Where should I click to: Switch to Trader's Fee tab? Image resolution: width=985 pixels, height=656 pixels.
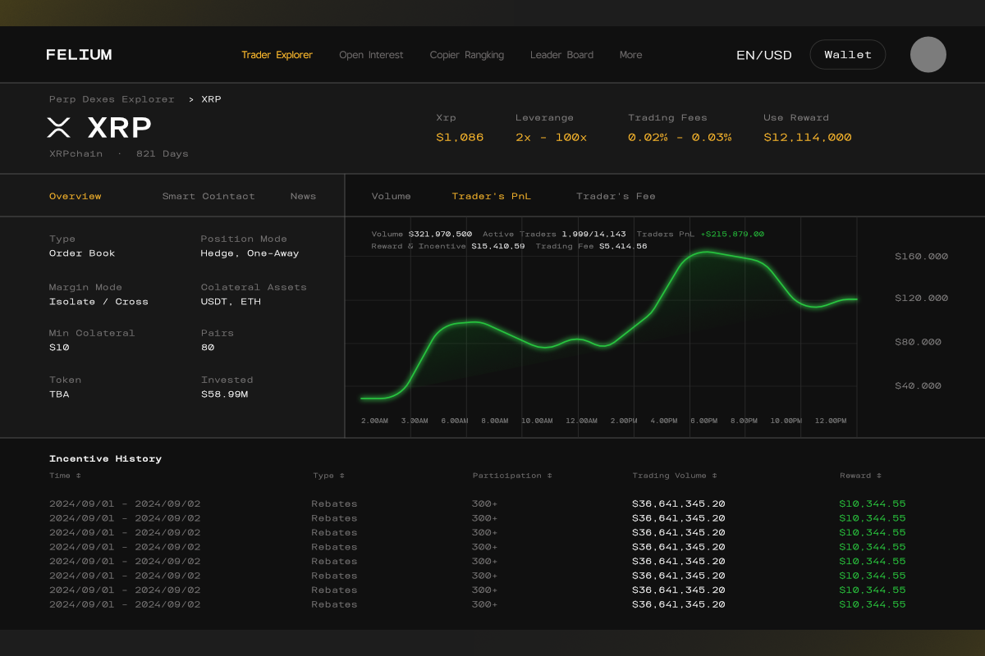click(x=616, y=196)
